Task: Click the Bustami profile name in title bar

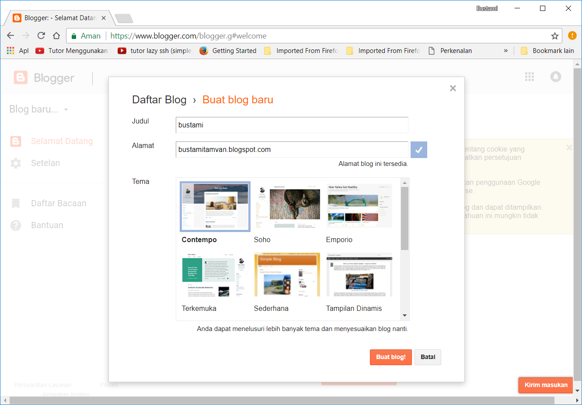Action: point(487,8)
